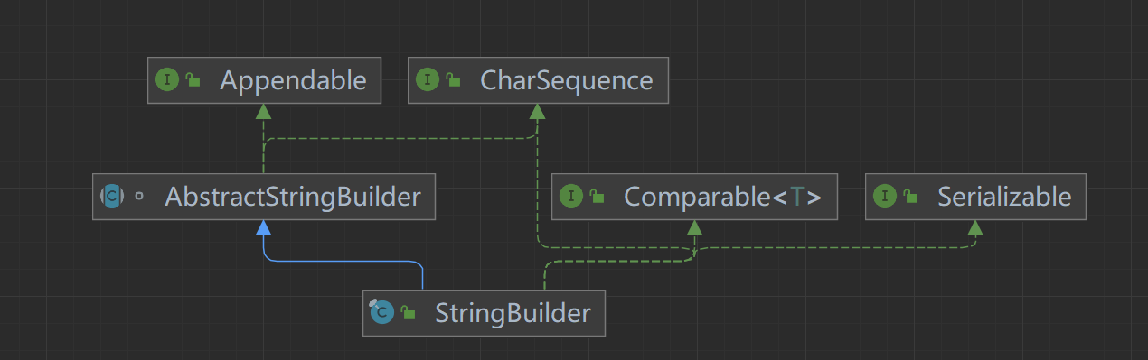Click the interface icon on Serializable node
This screenshot has height=360, width=1148.
click(885, 196)
